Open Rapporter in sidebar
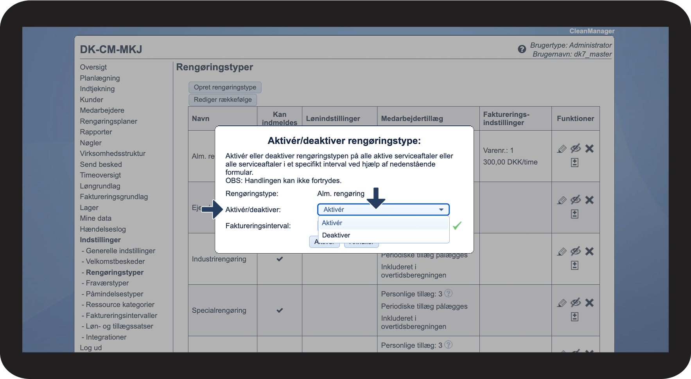 coord(96,132)
